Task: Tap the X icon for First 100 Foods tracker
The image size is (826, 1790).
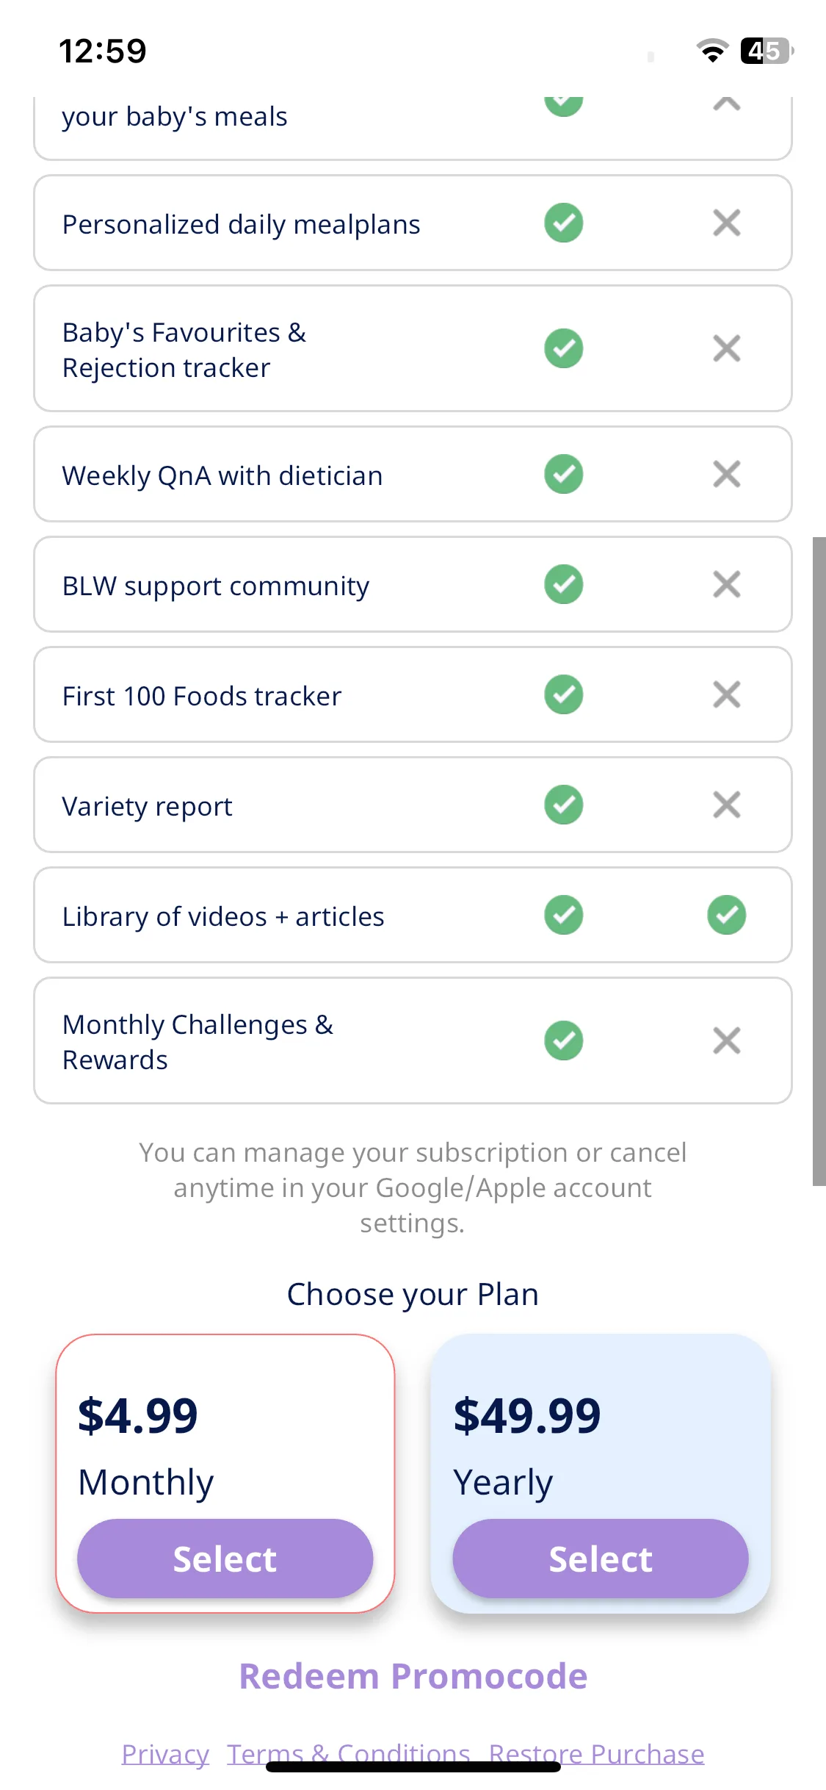Action: tap(726, 694)
